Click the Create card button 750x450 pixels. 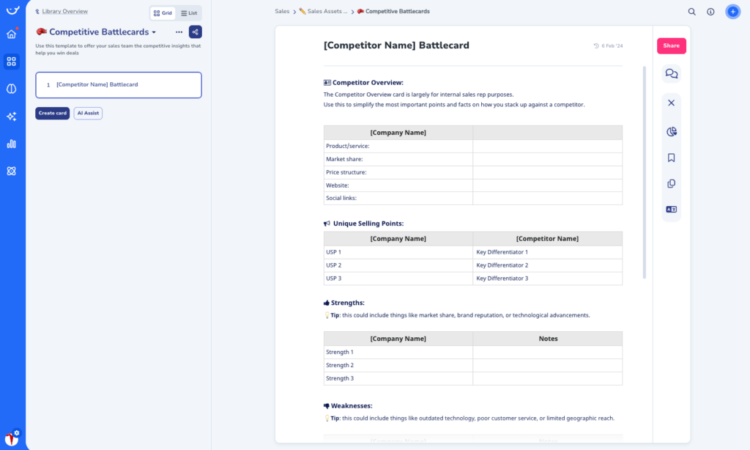coord(53,113)
